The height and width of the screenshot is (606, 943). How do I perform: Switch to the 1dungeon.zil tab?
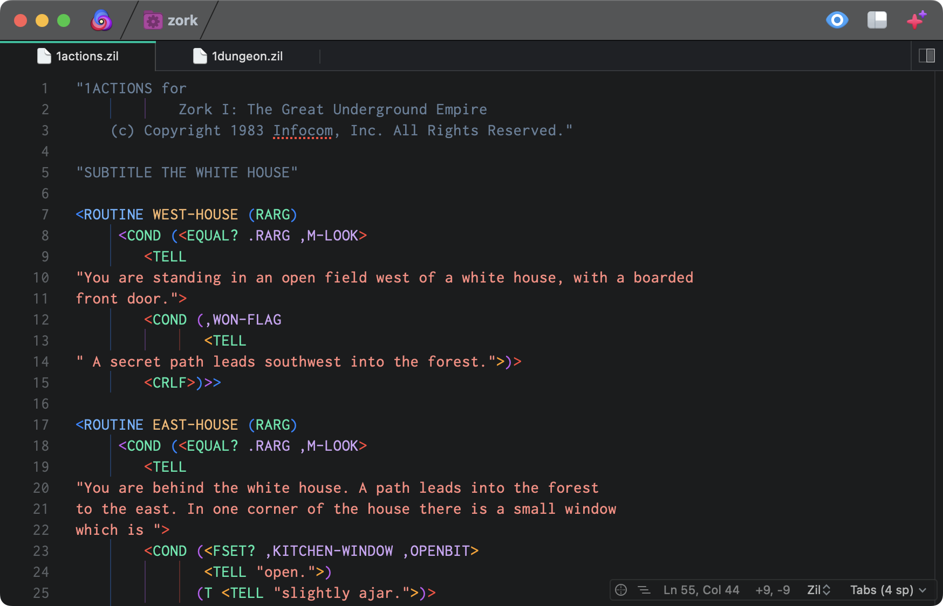238,56
